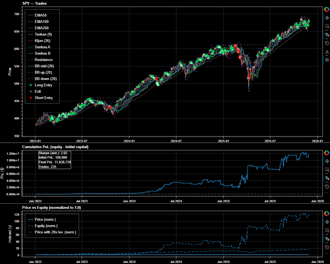Click the Bokeh logo beside the bottom panel
This screenshot has height=264, width=330.
tap(326, 214)
